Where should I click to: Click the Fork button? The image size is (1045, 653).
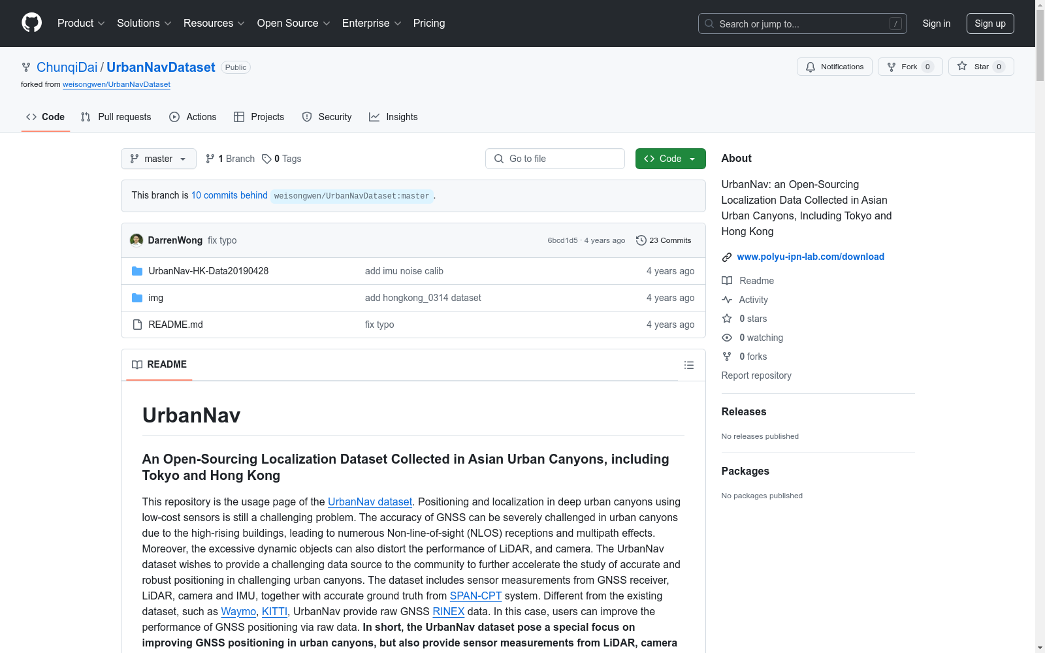click(x=910, y=67)
